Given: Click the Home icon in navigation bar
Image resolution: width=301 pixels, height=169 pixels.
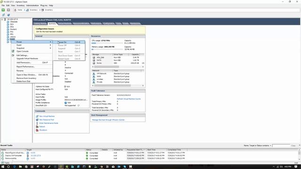Looking at the screenshot, I should coord(15,10).
